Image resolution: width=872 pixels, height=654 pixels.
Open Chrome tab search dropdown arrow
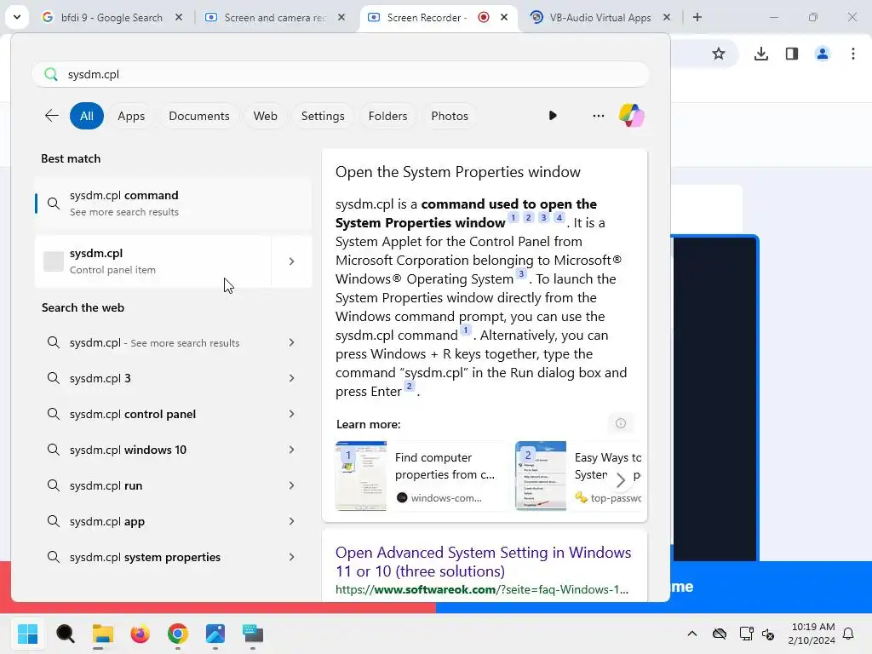coord(17,17)
